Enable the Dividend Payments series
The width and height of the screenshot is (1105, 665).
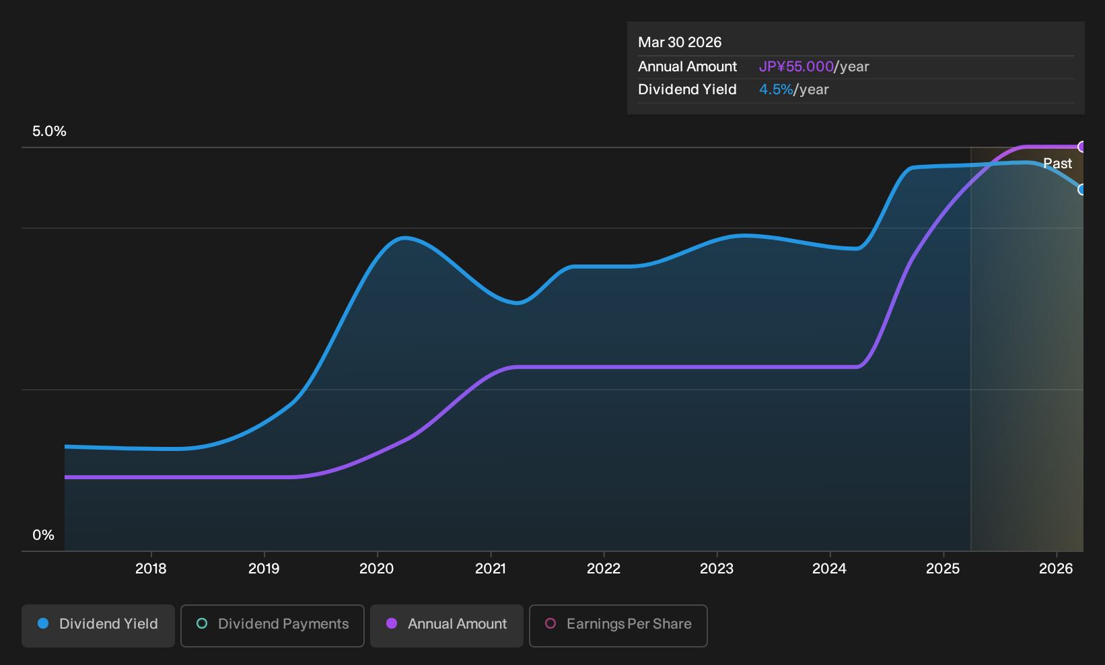pyautogui.click(x=273, y=625)
